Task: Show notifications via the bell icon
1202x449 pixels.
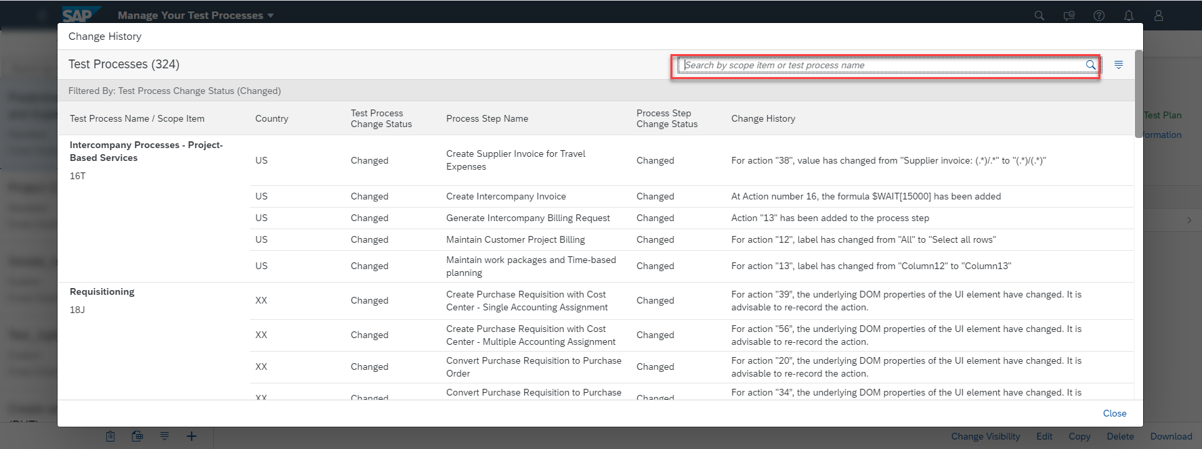Action: (x=1129, y=16)
